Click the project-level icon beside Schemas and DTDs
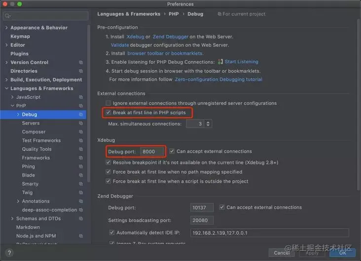Screen dimensions: 361x261 click(x=81, y=219)
